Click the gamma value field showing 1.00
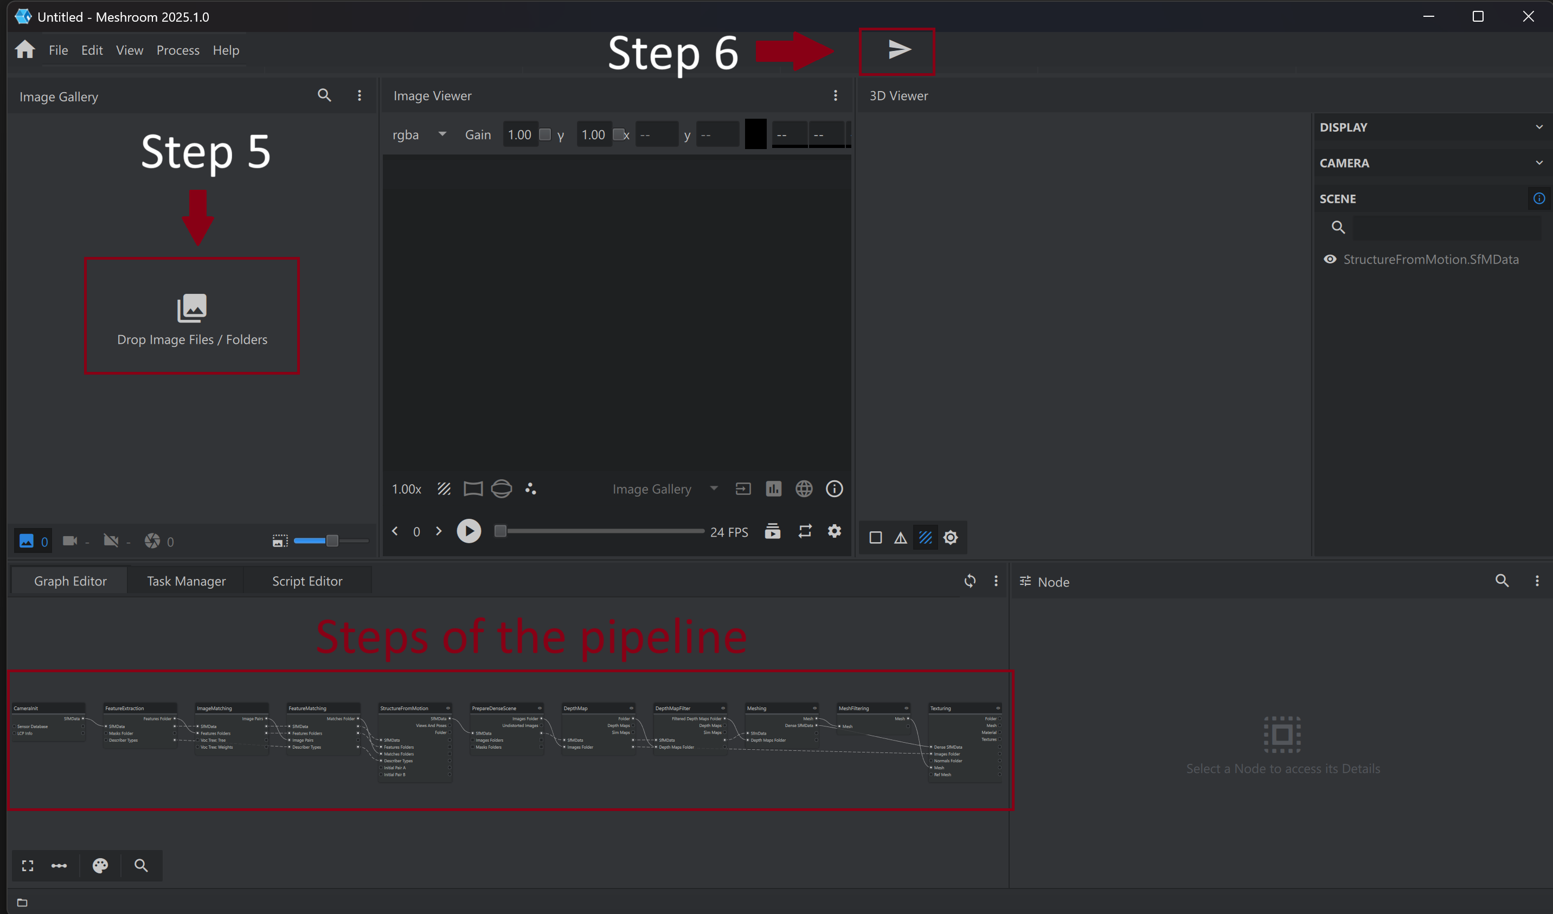The width and height of the screenshot is (1553, 914). coord(593,134)
